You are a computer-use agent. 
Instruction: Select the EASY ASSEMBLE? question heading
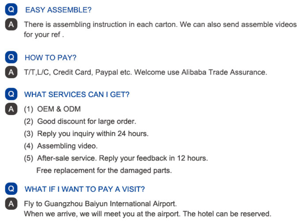58,10
